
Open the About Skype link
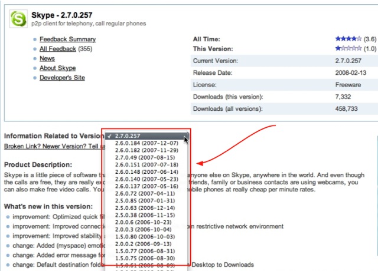pyautogui.click(x=58, y=68)
